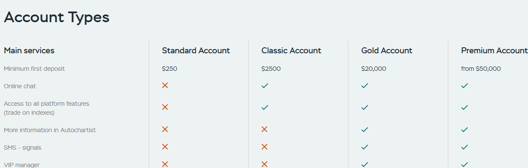The height and width of the screenshot is (168, 528).
Task: Select the Classic Account column header
Action: pos(291,50)
